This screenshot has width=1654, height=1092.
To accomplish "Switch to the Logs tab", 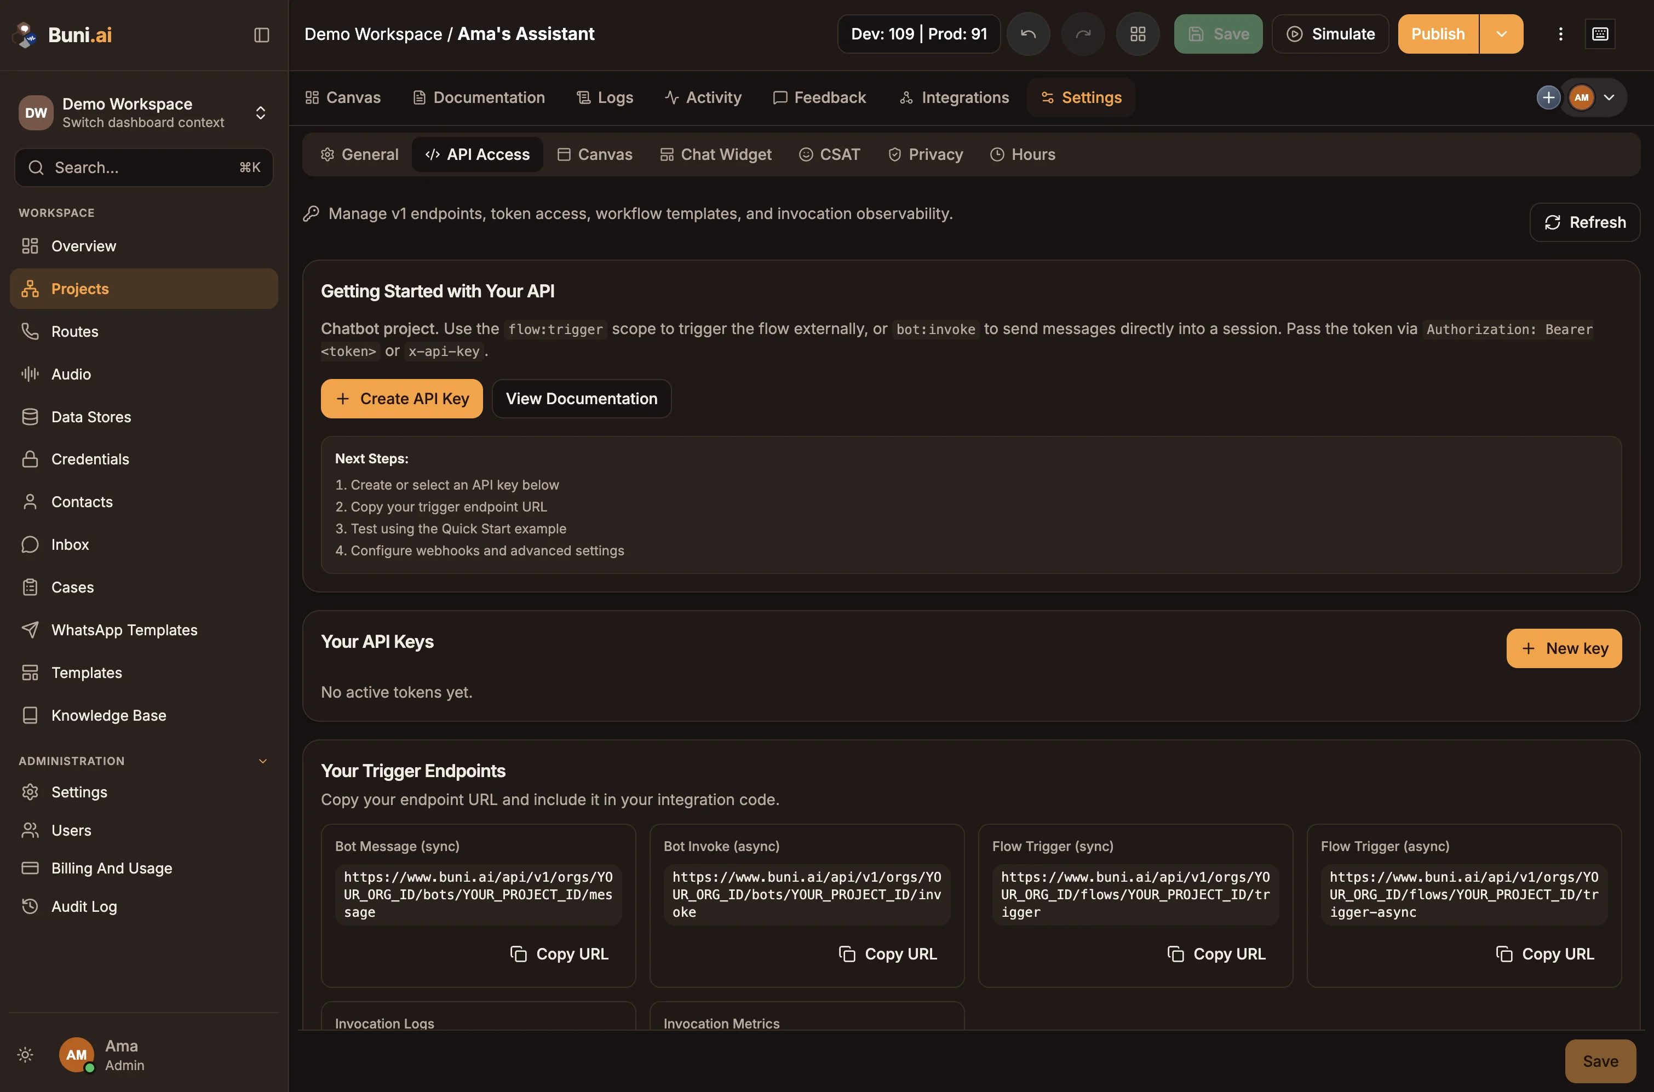I will (605, 97).
